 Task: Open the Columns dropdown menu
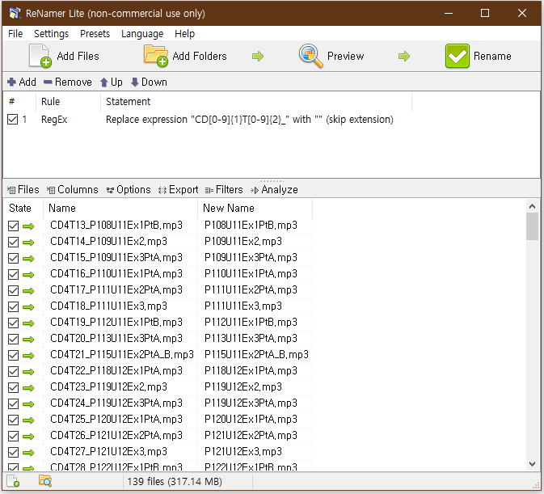coord(73,190)
